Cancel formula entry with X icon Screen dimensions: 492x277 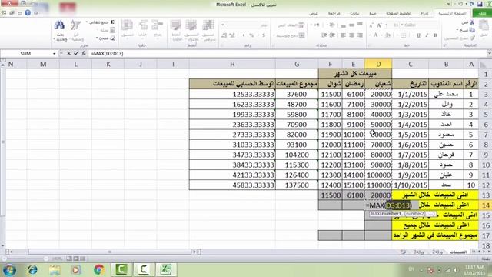(x=68, y=54)
